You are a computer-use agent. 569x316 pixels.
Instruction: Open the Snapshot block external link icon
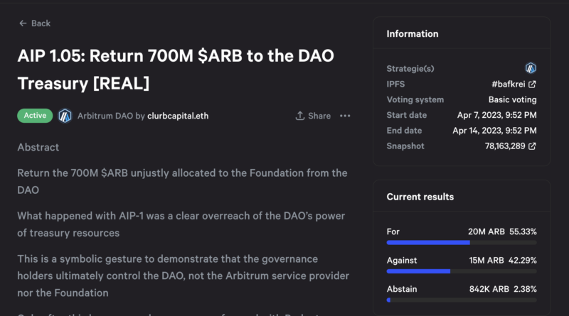tap(532, 146)
